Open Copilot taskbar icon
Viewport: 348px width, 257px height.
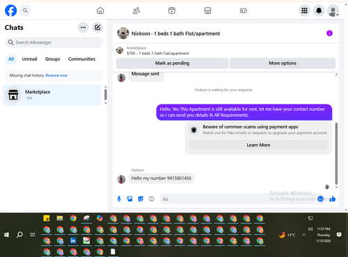click(x=100, y=218)
